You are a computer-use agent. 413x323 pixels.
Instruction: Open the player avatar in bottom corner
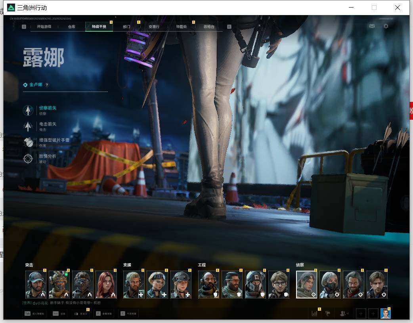tap(385, 313)
